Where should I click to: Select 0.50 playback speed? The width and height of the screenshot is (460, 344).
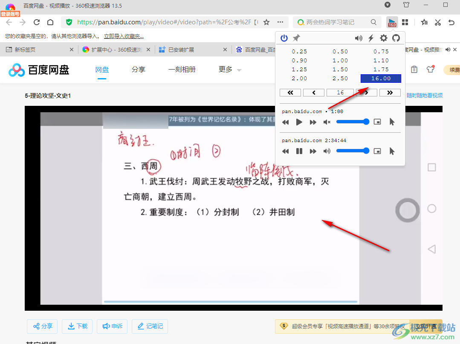click(340, 51)
